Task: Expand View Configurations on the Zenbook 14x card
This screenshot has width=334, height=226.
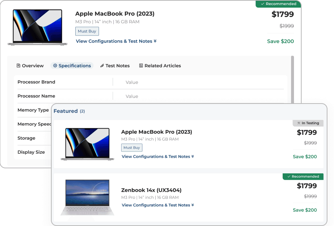Action: pyautogui.click(x=156, y=205)
